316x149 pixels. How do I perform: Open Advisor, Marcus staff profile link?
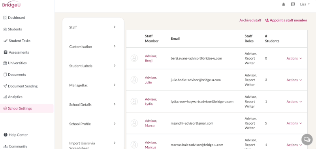pyautogui.click(x=151, y=145)
